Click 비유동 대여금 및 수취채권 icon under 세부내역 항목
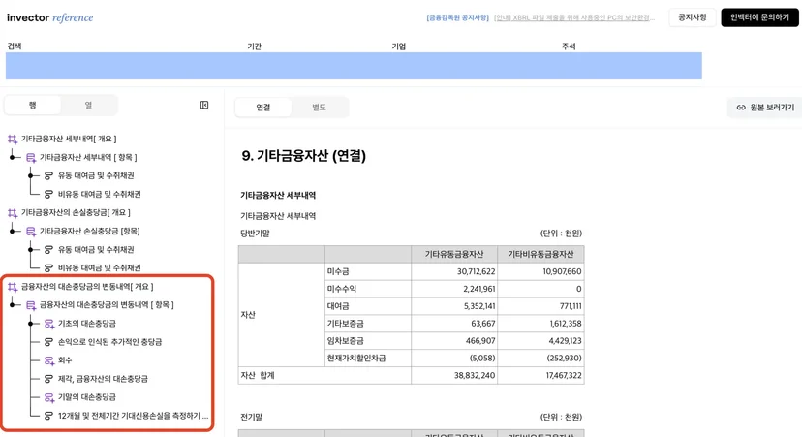 48,195
